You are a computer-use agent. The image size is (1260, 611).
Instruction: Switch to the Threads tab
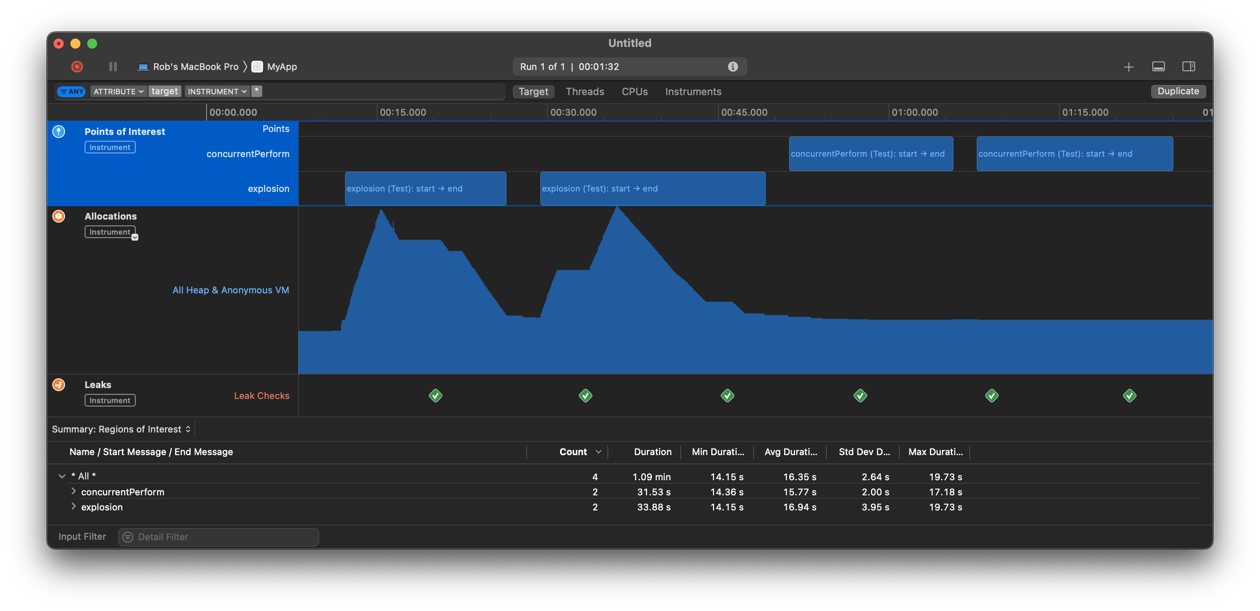584,91
